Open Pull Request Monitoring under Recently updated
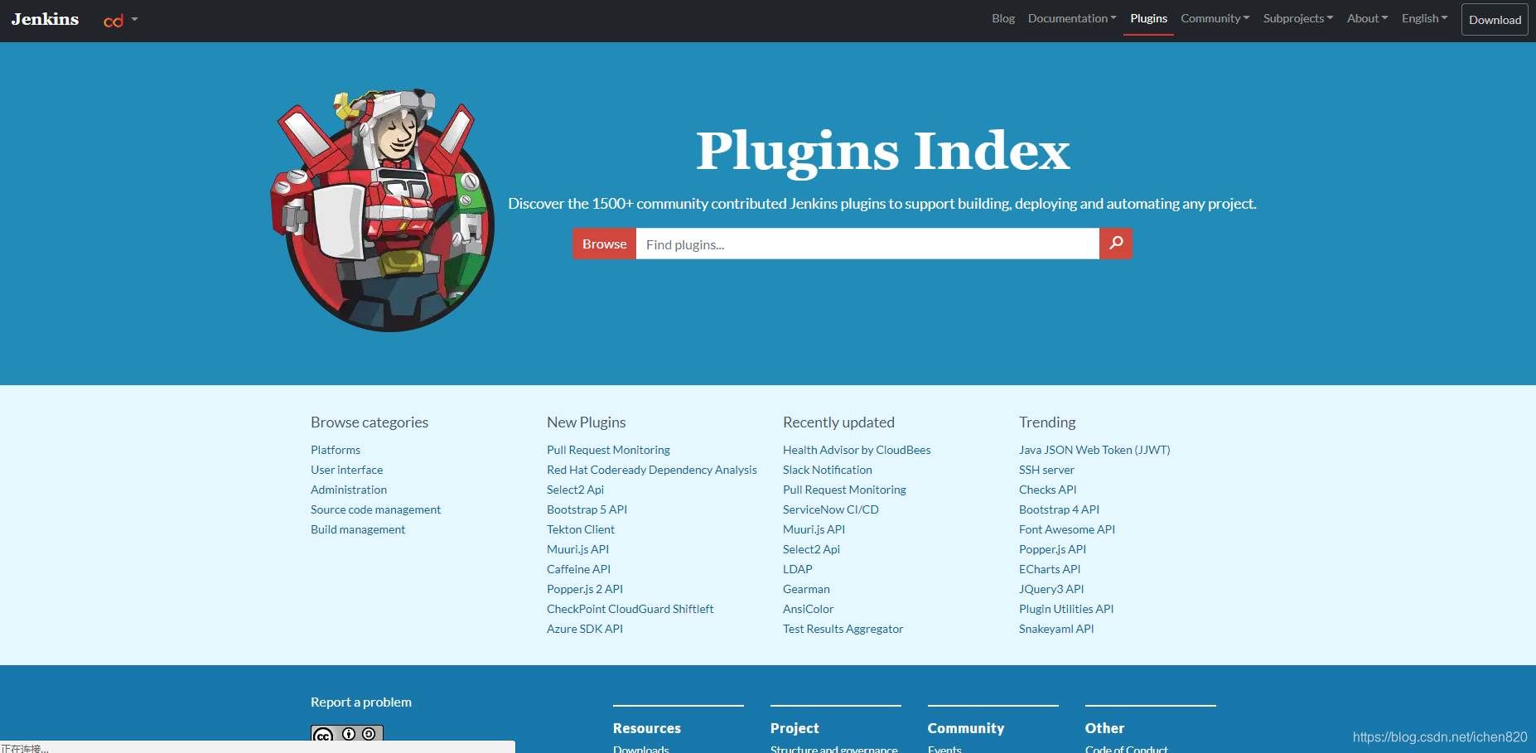Screen dimensions: 1536x753 844,490
